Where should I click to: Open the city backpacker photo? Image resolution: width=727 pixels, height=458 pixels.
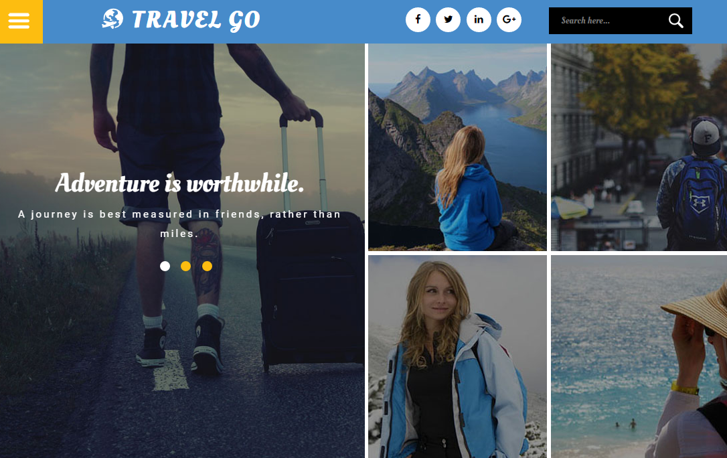pos(639,147)
